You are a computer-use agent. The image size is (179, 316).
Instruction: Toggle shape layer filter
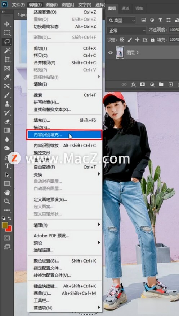168,20
